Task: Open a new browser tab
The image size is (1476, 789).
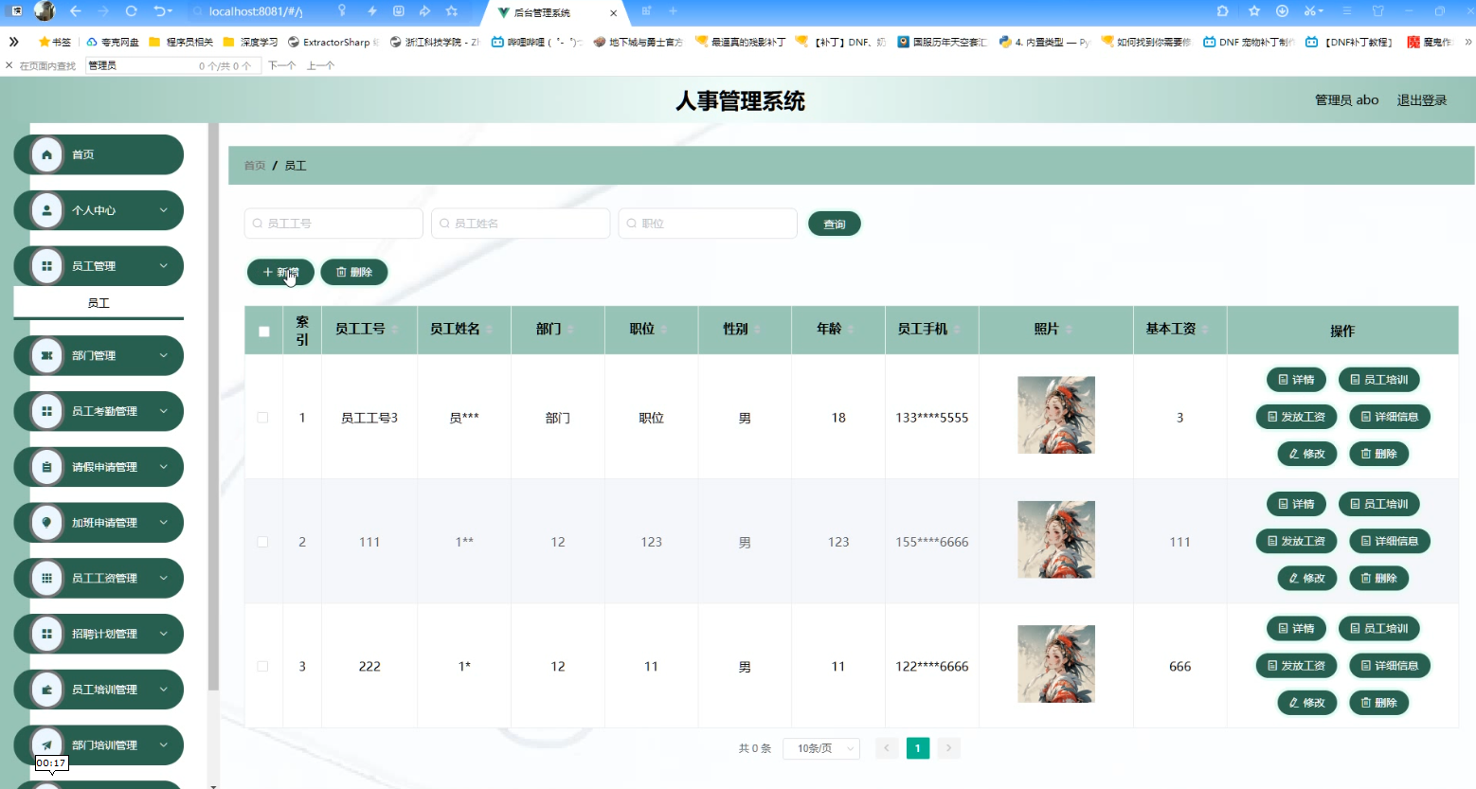Action: (x=673, y=11)
